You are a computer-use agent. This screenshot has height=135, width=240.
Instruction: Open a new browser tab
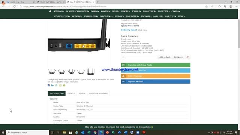click(98, 2)
